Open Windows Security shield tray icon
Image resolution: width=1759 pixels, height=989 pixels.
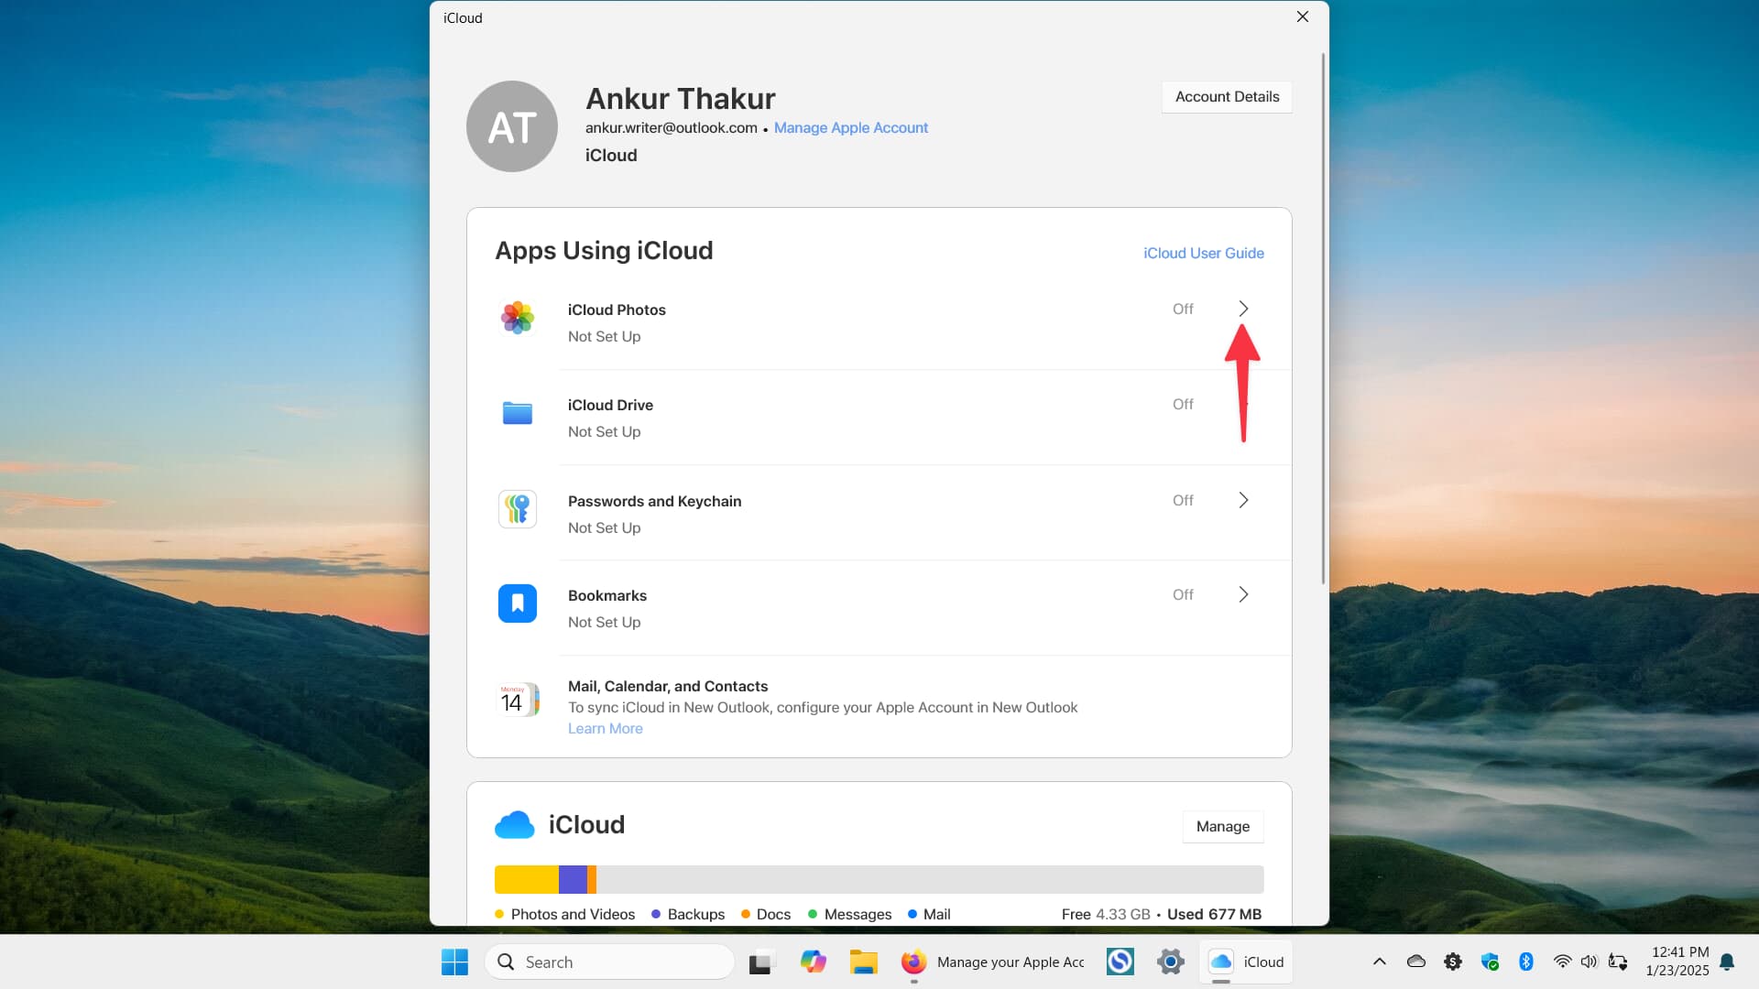(x=1490, y=962)
